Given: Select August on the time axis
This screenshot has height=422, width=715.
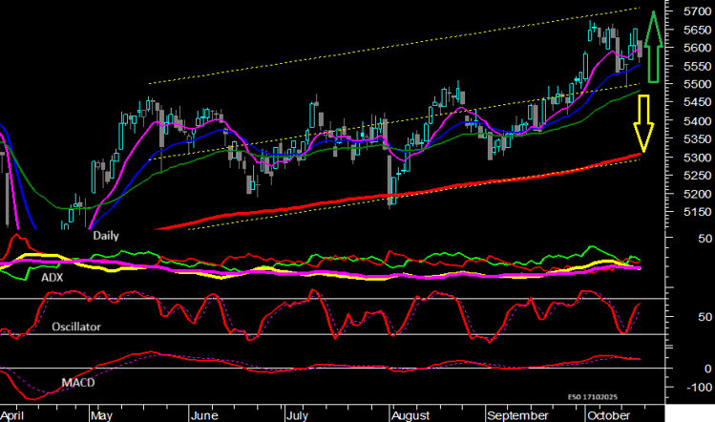Looking at the screenshot, I should 410,415.
